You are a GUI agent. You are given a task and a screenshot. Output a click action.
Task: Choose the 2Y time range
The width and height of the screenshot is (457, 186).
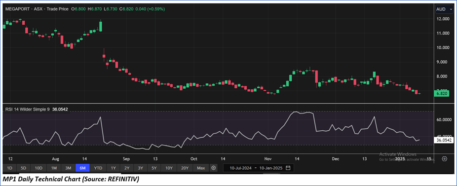[127, 168]
